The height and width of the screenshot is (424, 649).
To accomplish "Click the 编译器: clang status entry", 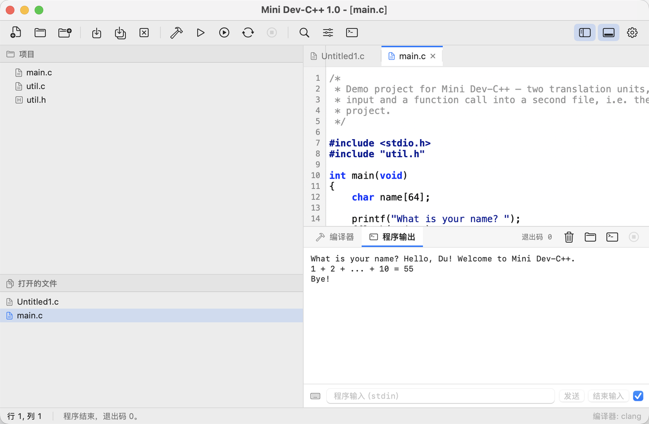I will [617, 416].
